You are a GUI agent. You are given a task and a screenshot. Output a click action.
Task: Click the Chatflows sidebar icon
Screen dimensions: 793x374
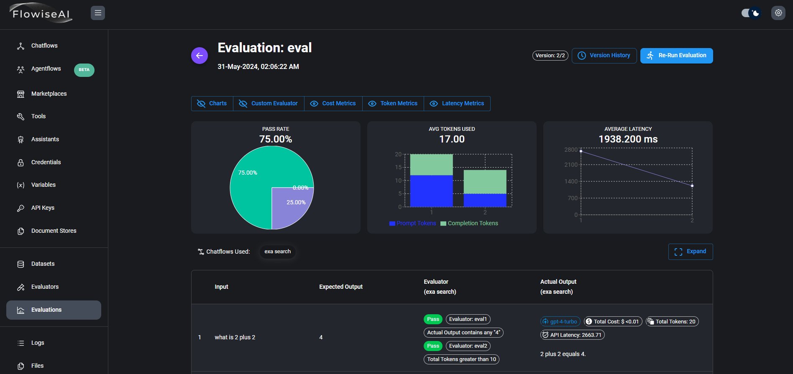pyautogui.click(x=20, y=46)
